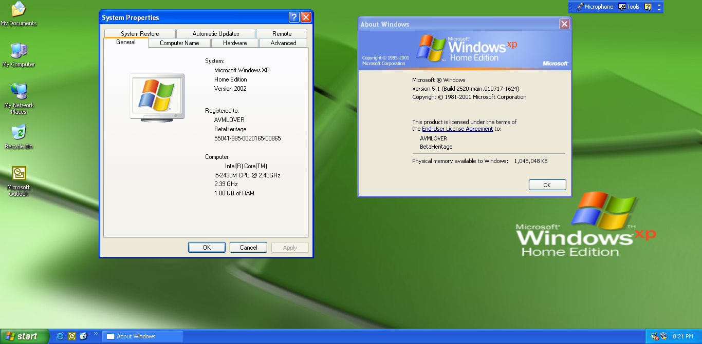The height and width of the screenshot is (344, 702).
Task: Select the General tab
Action: 126,42
